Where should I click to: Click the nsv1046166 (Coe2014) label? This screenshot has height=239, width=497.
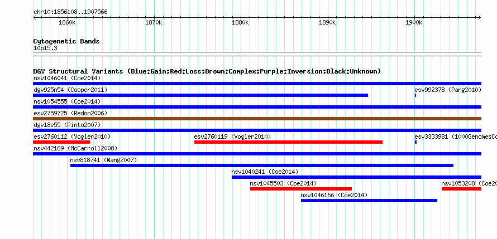pyautogui.click(x=334, y=195)
